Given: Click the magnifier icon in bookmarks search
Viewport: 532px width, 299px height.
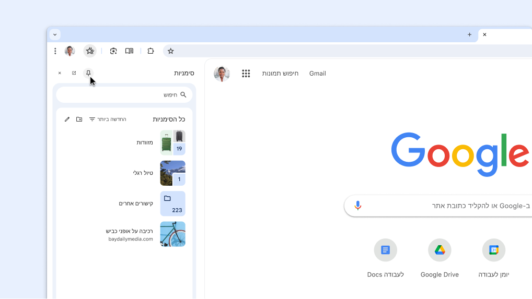Looking at the screenshot, I should 183,95.
